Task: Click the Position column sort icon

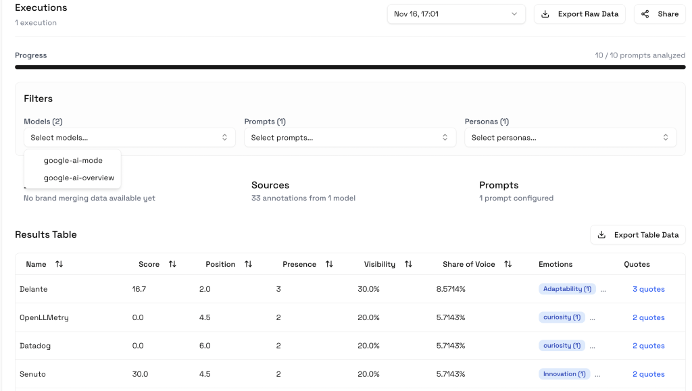Action: point(248,264)
